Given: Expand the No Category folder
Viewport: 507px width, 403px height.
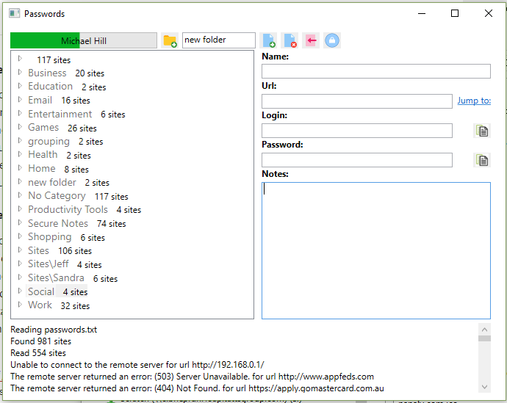Looking at the screenshot, I should pos(20,195).
